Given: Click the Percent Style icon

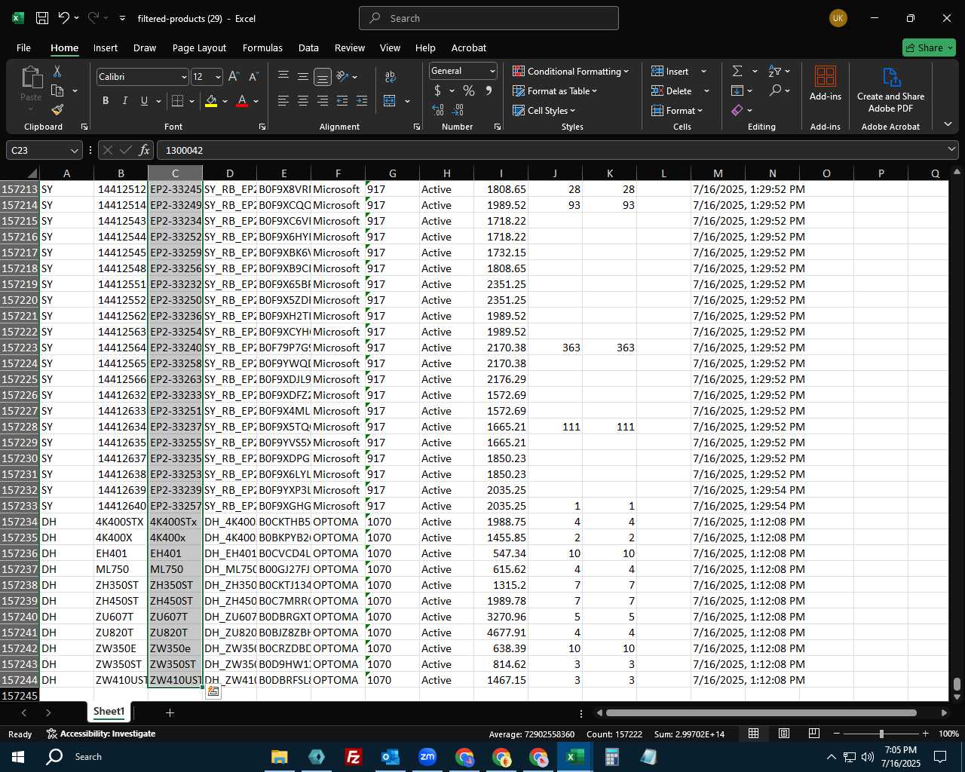Looking at the screenshot, I should pyautogui.click(x=469, y=90).
